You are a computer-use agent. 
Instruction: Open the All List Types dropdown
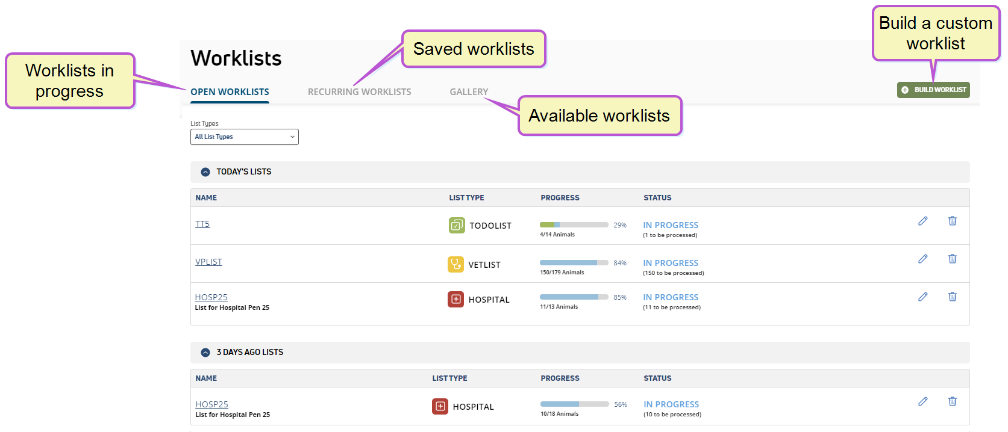[x=245, y=137]
